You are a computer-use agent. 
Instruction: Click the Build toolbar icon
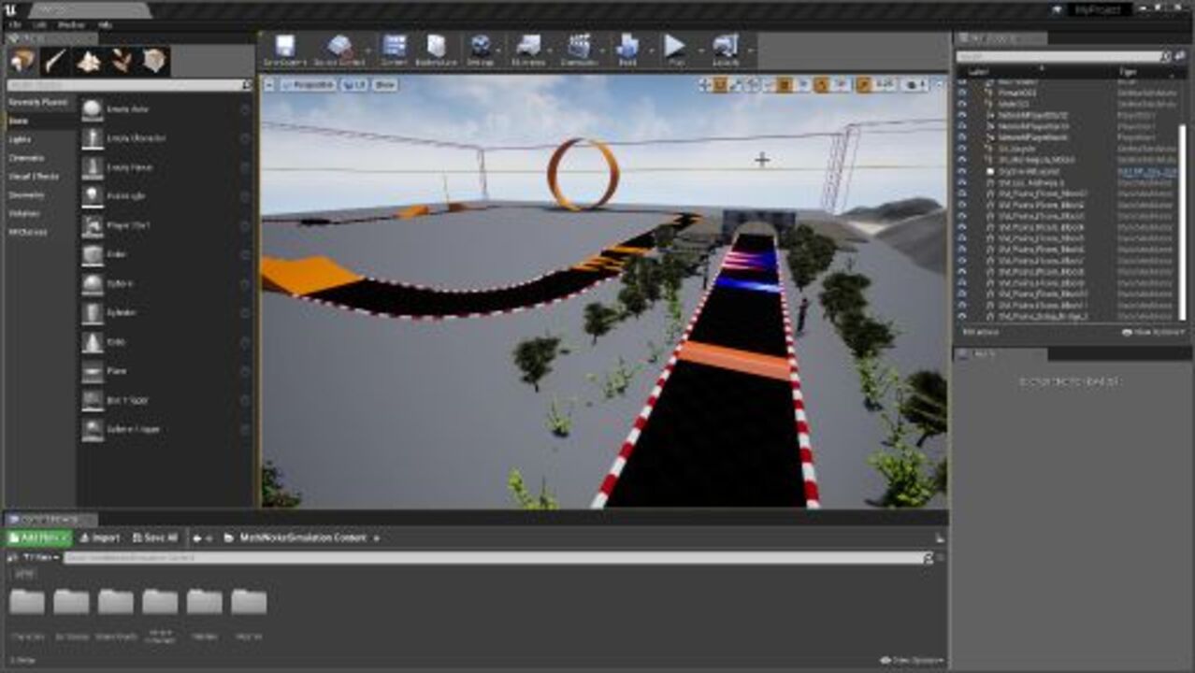pos(627,50)
